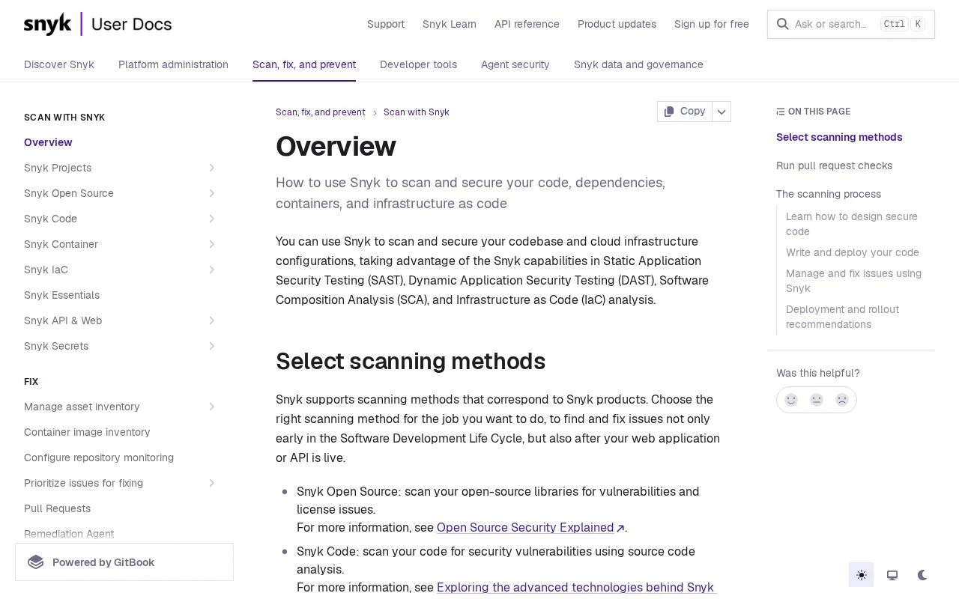The height and width of the screenshot is (599, 959).
Task: Jump to Manage and fix issues using Snyk
Action: 854,281
